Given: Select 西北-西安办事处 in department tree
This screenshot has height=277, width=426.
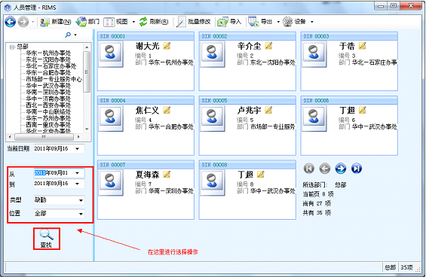Looking at the screenshot, I should (x=48, y=105).
